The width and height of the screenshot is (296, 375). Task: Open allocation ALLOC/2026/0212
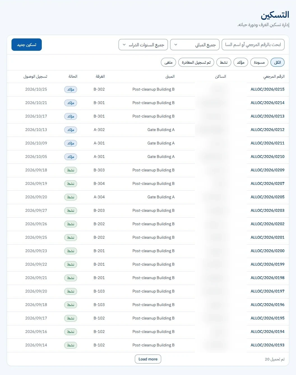coord(267,130)
